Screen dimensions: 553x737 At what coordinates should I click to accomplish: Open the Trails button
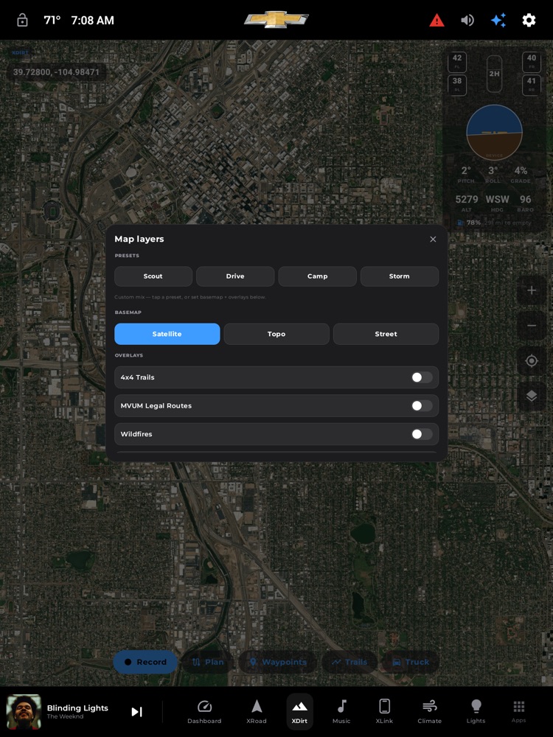349,662
